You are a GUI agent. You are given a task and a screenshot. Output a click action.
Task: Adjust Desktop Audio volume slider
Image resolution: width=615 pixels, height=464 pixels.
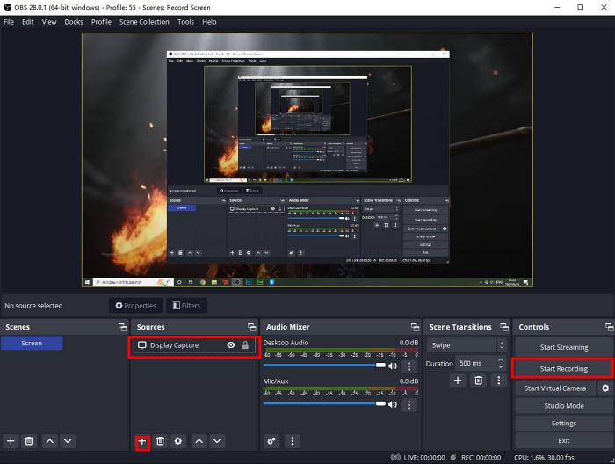pos(324,366)
